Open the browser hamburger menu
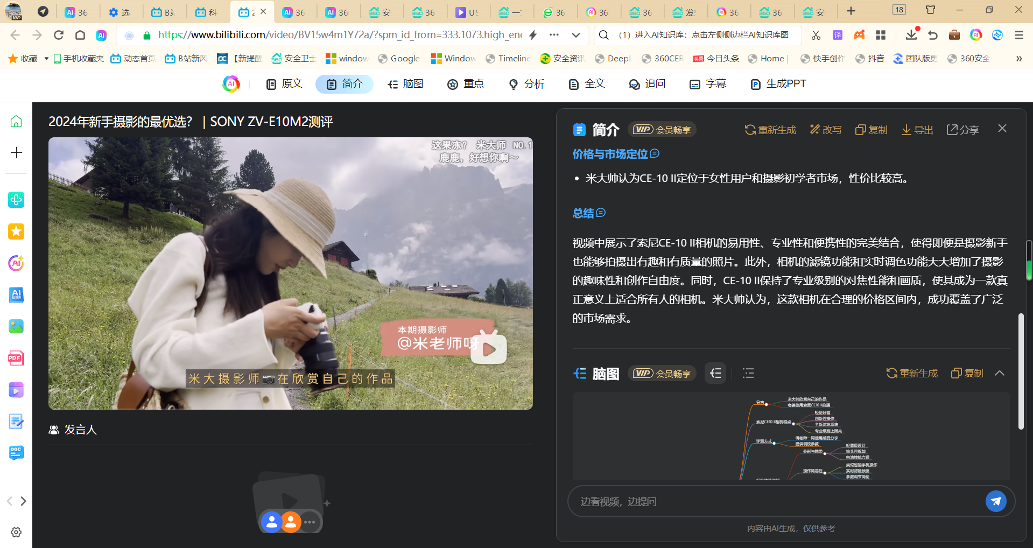Viewport: 1033px width, 548px height. click(1019, 35)
